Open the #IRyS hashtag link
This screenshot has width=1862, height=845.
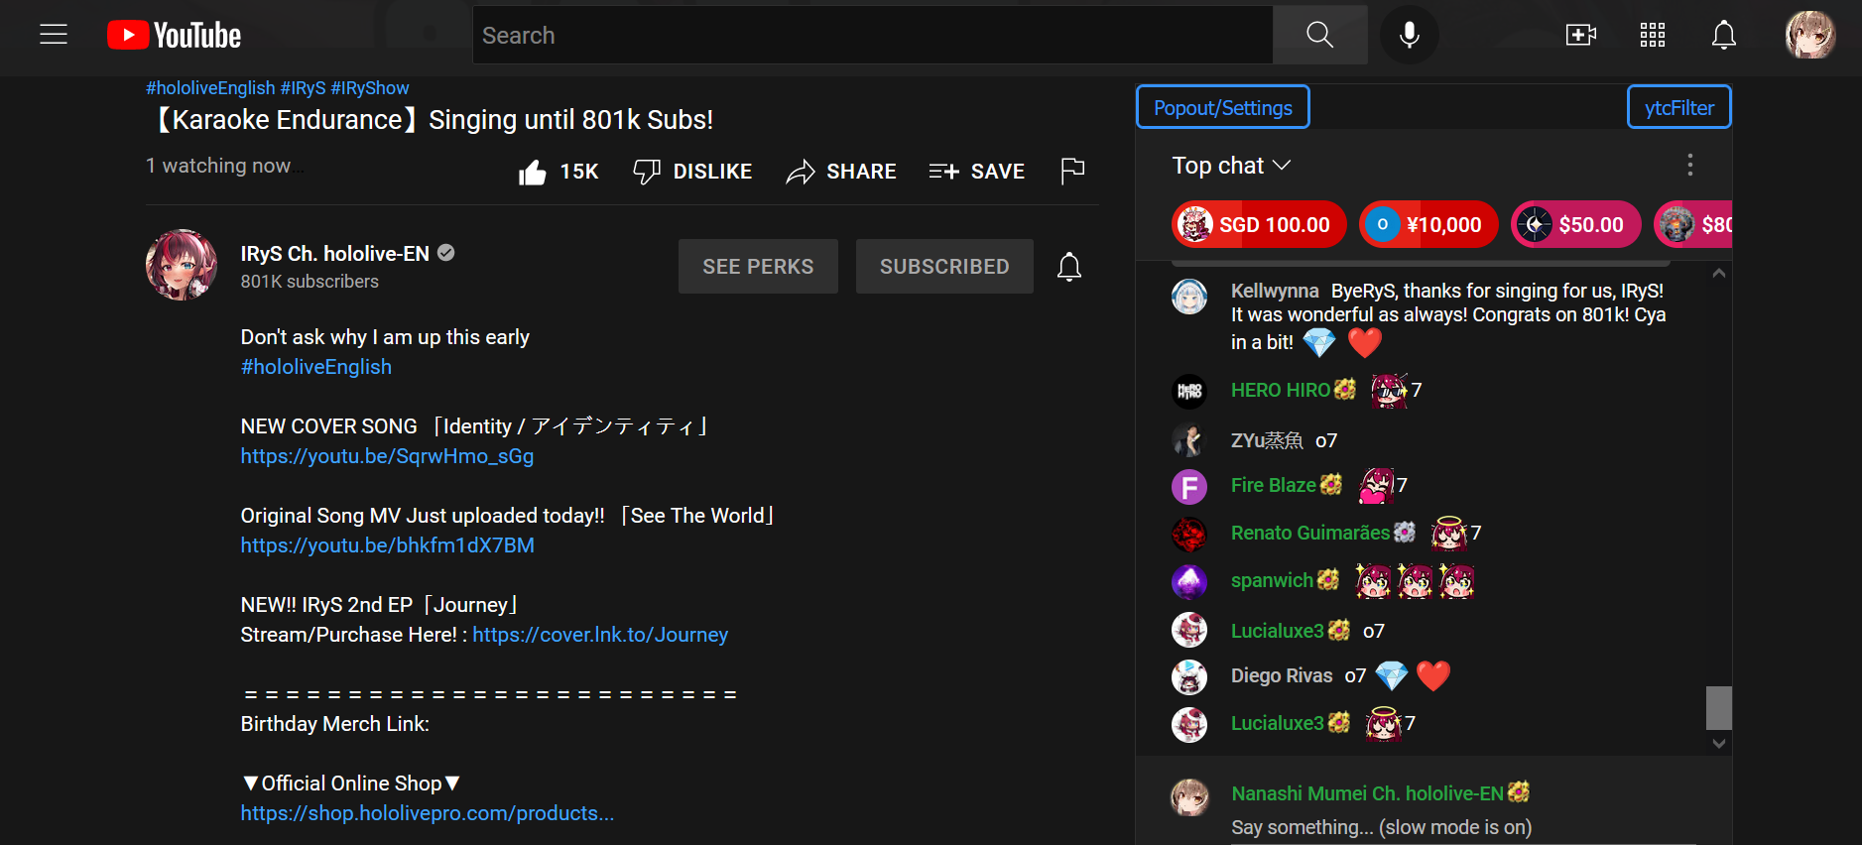pos(303,88)
